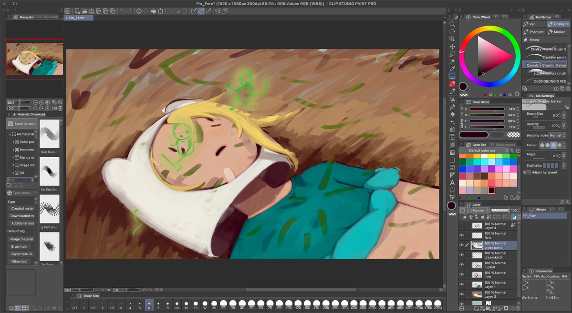Select the Marker sub tool group
The image size is (572, 313).
click(x=558, y=32)
